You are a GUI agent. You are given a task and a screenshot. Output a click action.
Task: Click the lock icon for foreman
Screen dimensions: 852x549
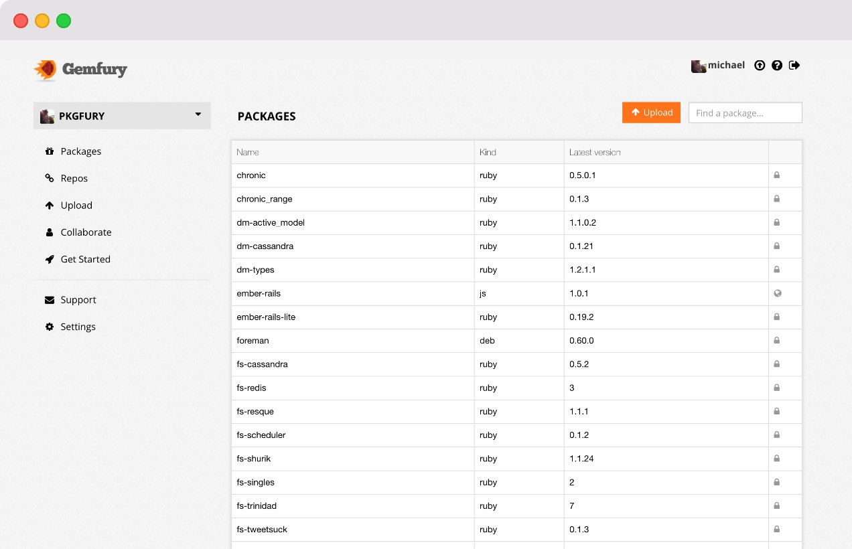[777, 341]
